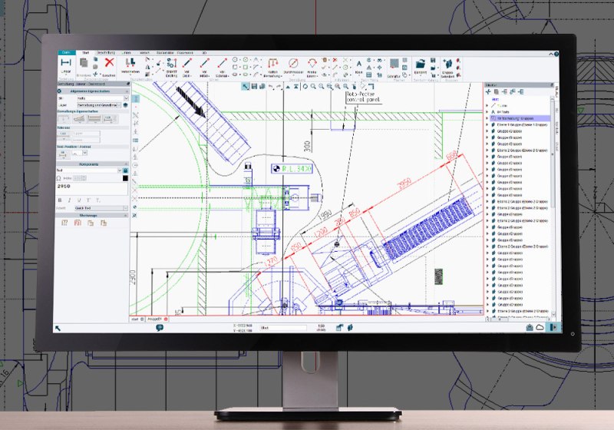Click the Start ribbon tab
The width and height of the screenshot is (614, 430).
tap(84, 52)
